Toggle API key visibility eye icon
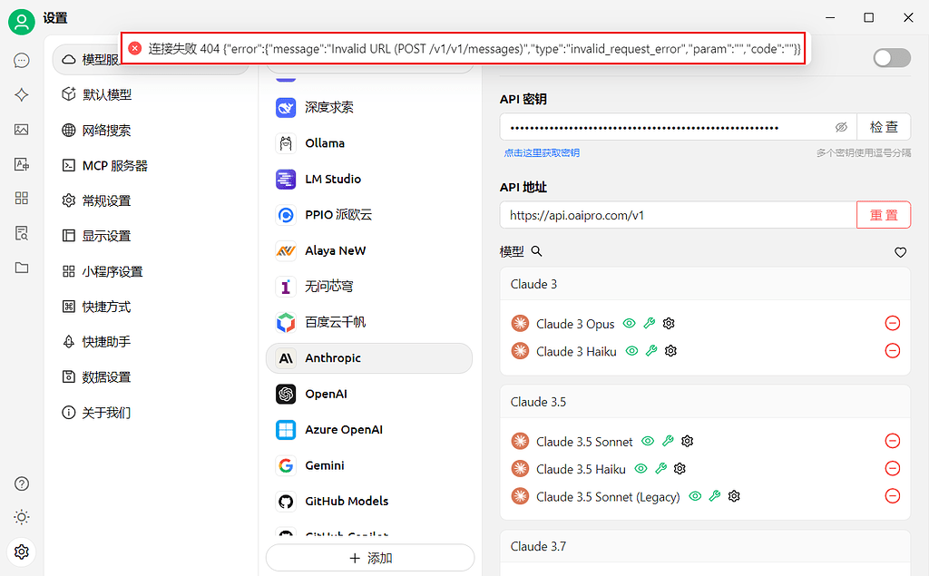 (841, 127)
